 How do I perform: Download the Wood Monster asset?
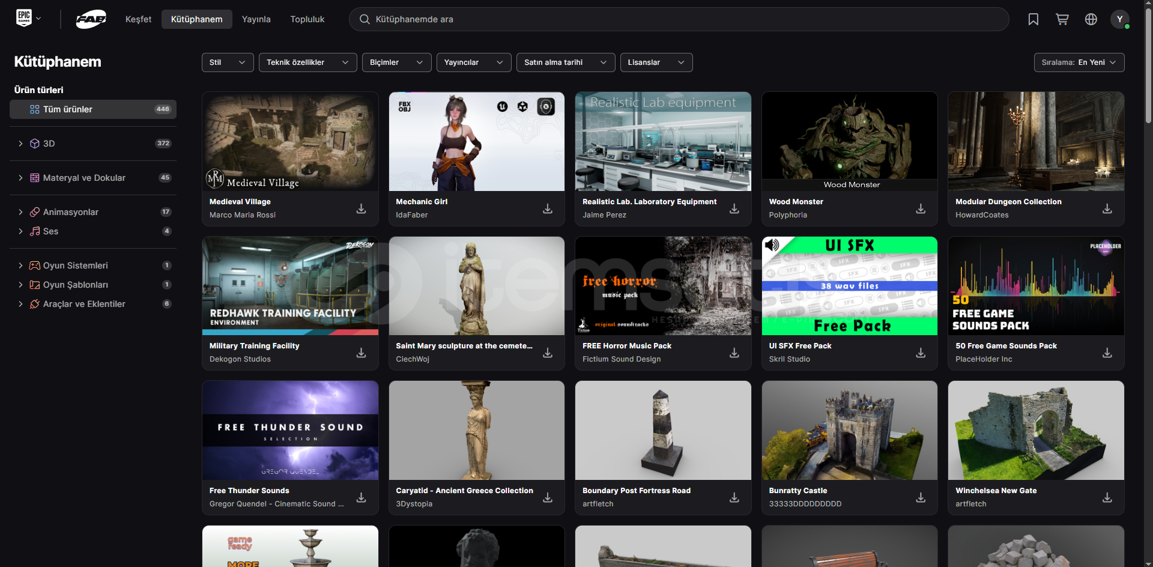920,208
